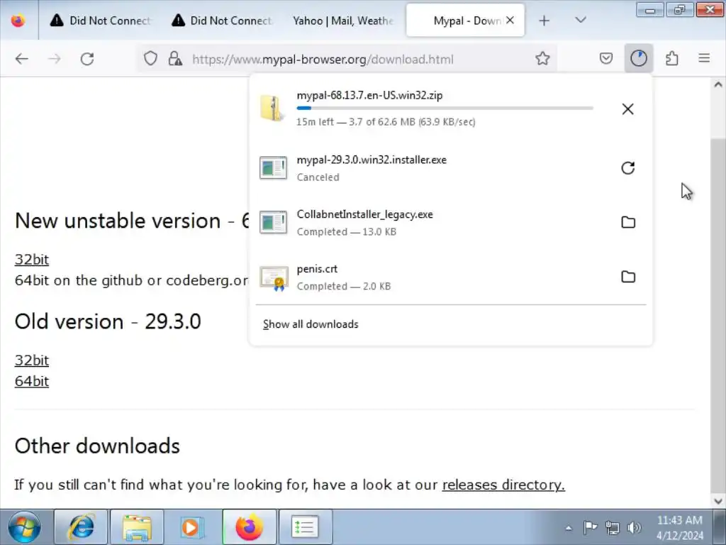
Task: Click the mypal zip download progress bar
Action: point(445,108)
